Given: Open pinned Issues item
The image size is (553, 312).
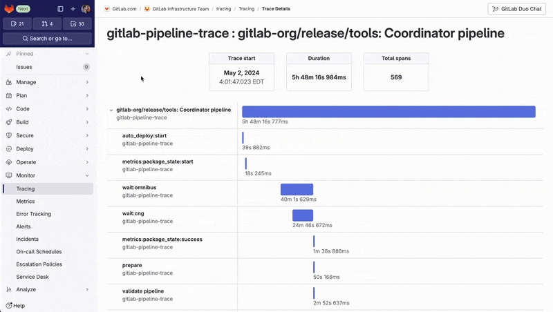Looking at the screenshot, I should (47, 67).
